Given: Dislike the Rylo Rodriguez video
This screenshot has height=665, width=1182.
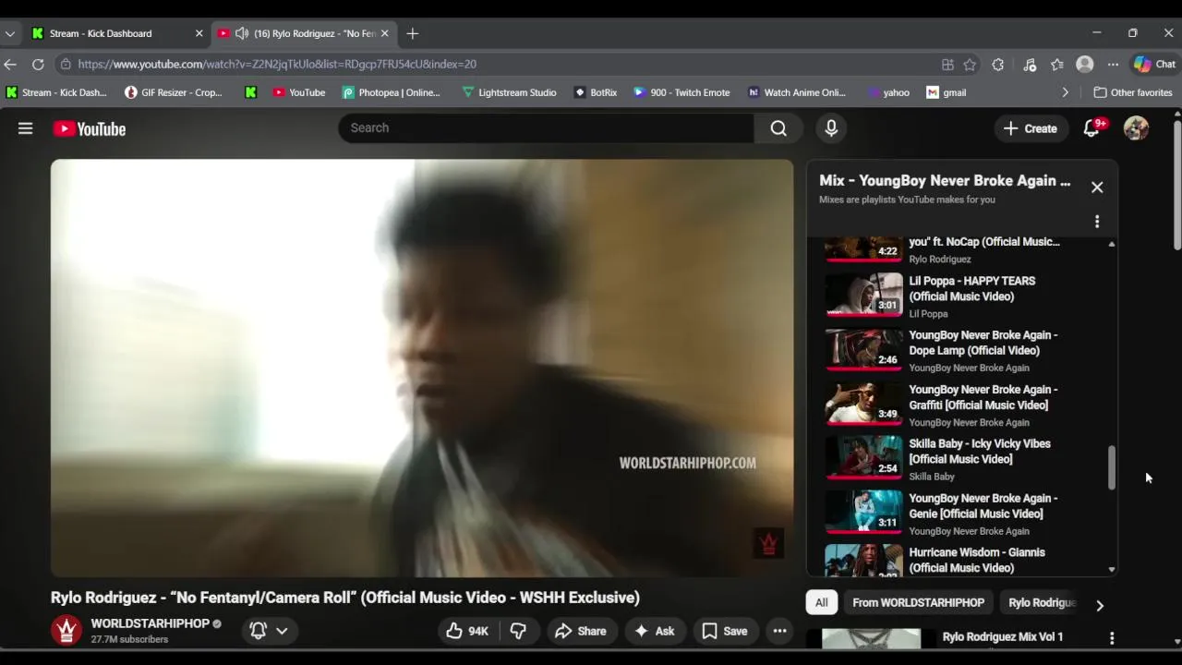Looking at the screenshot, I should coord(518,631).
